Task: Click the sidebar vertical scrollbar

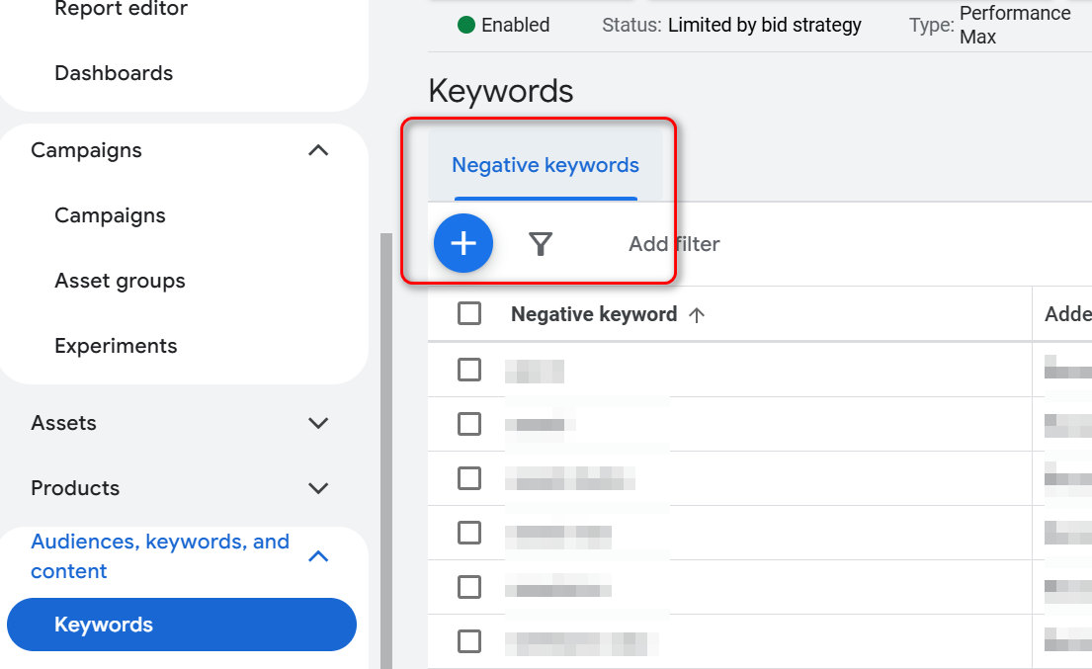Action: pyautogui.click(x=385, y=445)
